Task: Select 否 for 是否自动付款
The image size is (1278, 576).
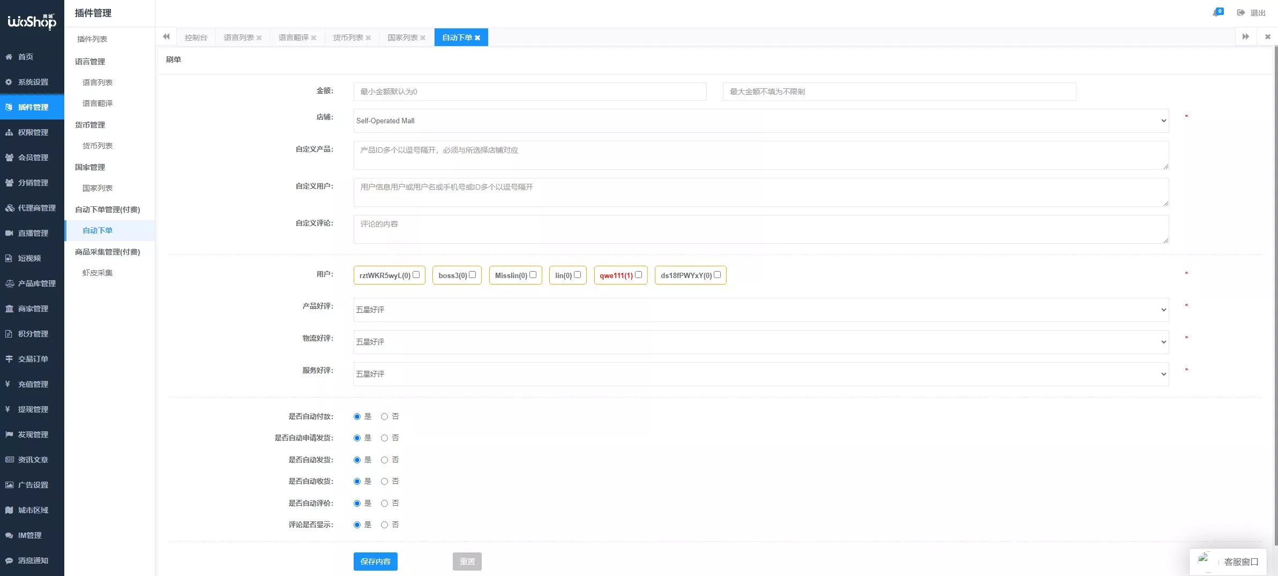Action: [384, 417]
